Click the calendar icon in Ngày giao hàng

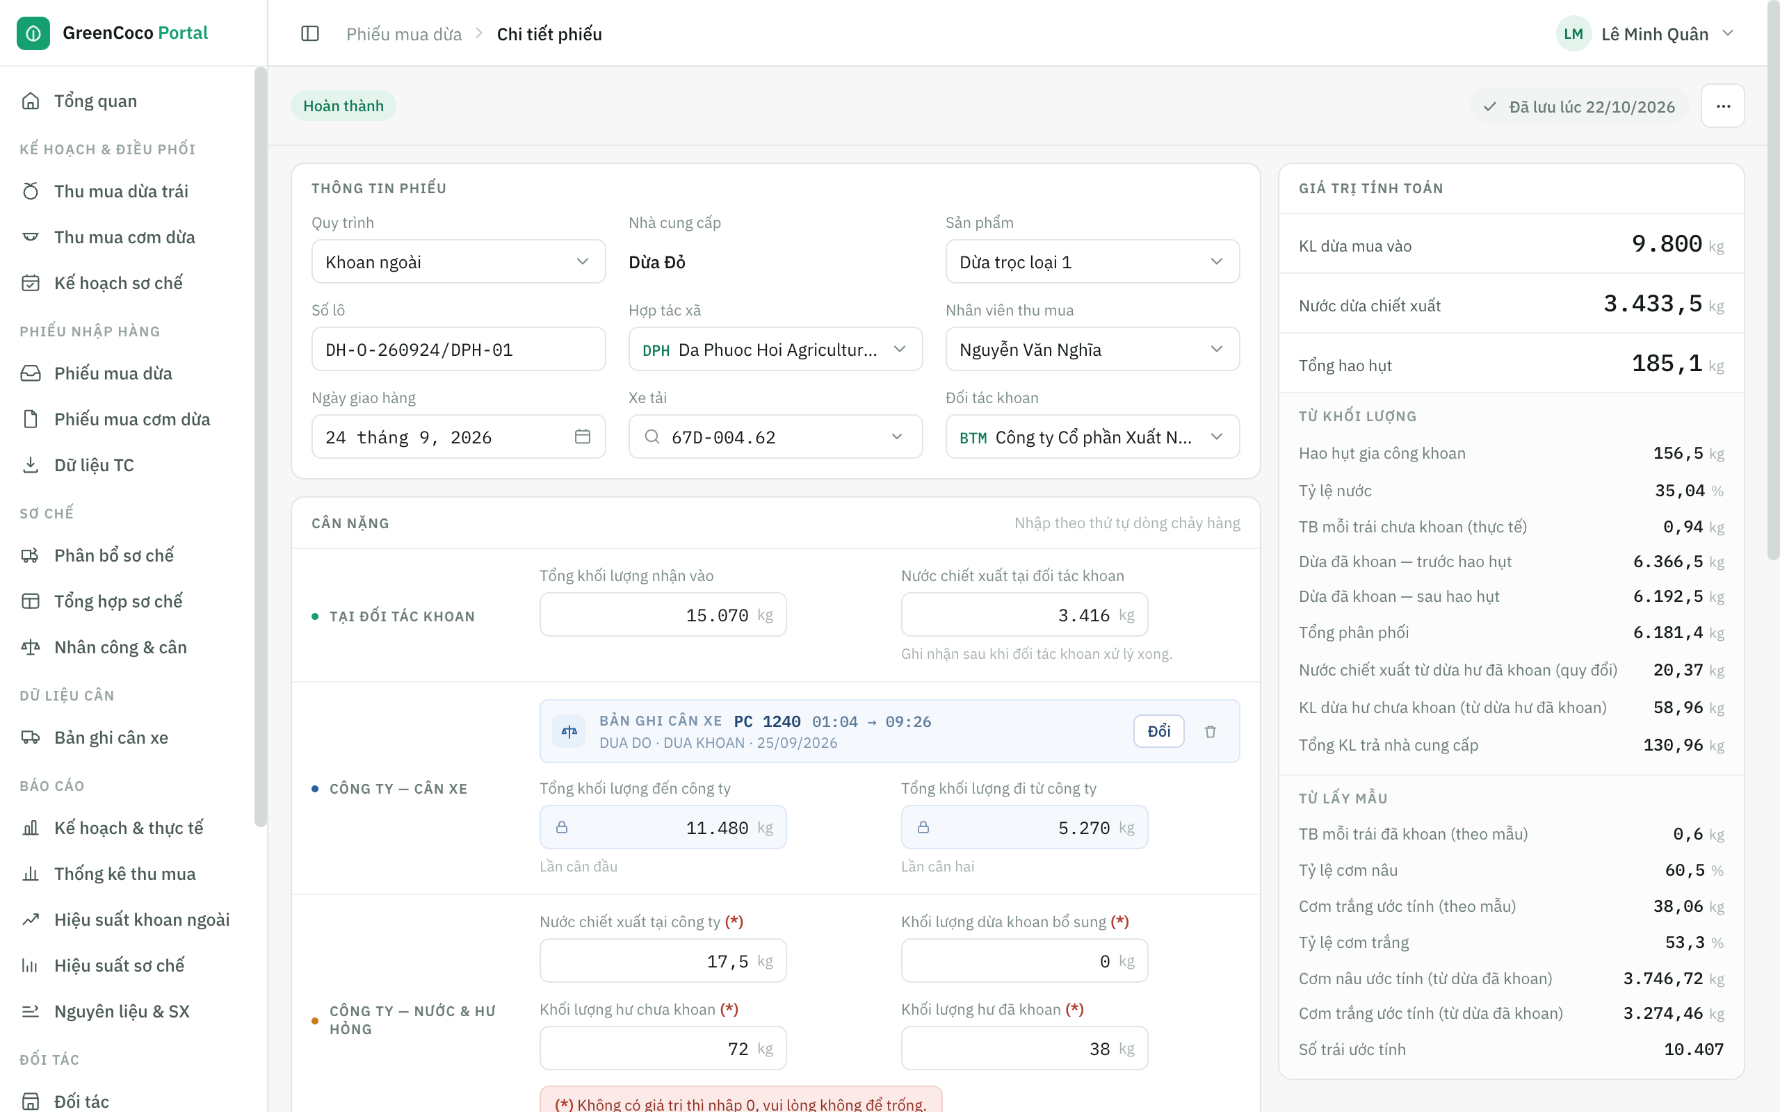583,437
